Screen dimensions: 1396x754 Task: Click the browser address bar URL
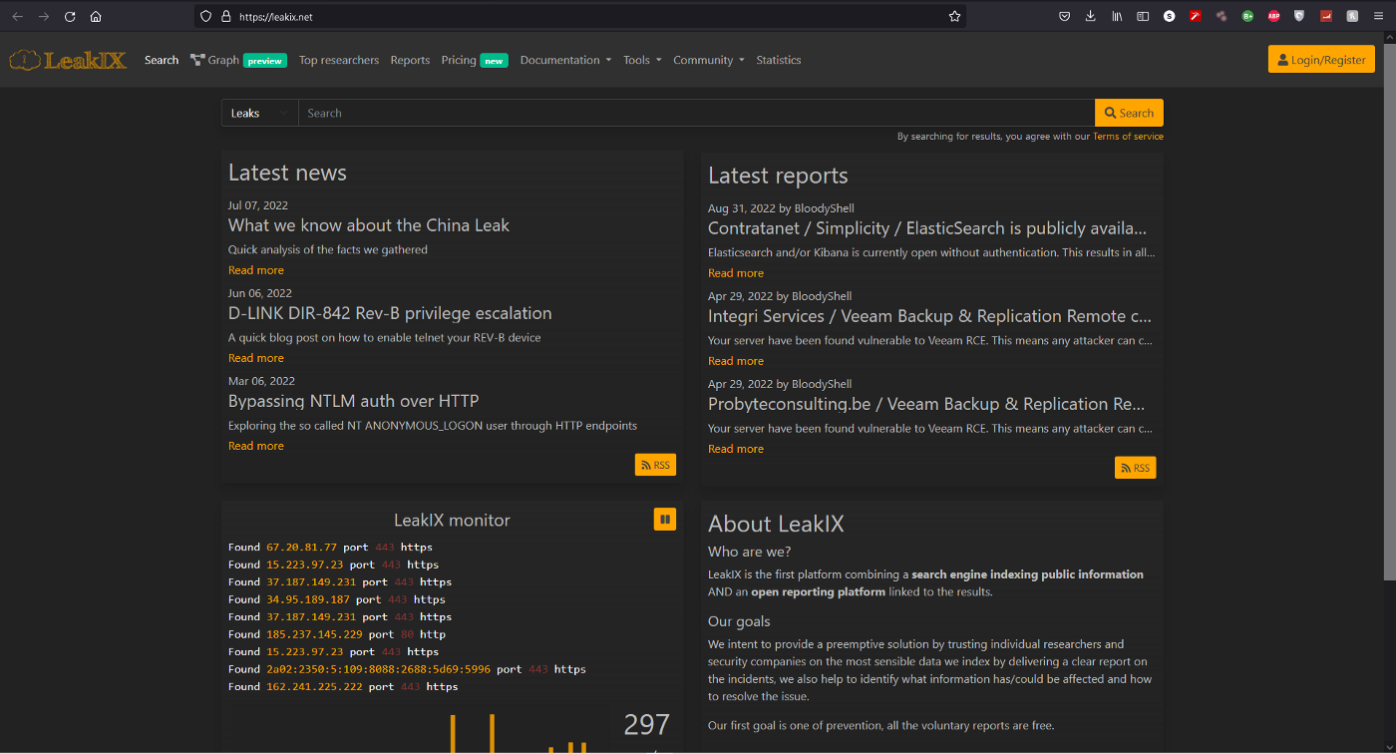coord(275,16)
